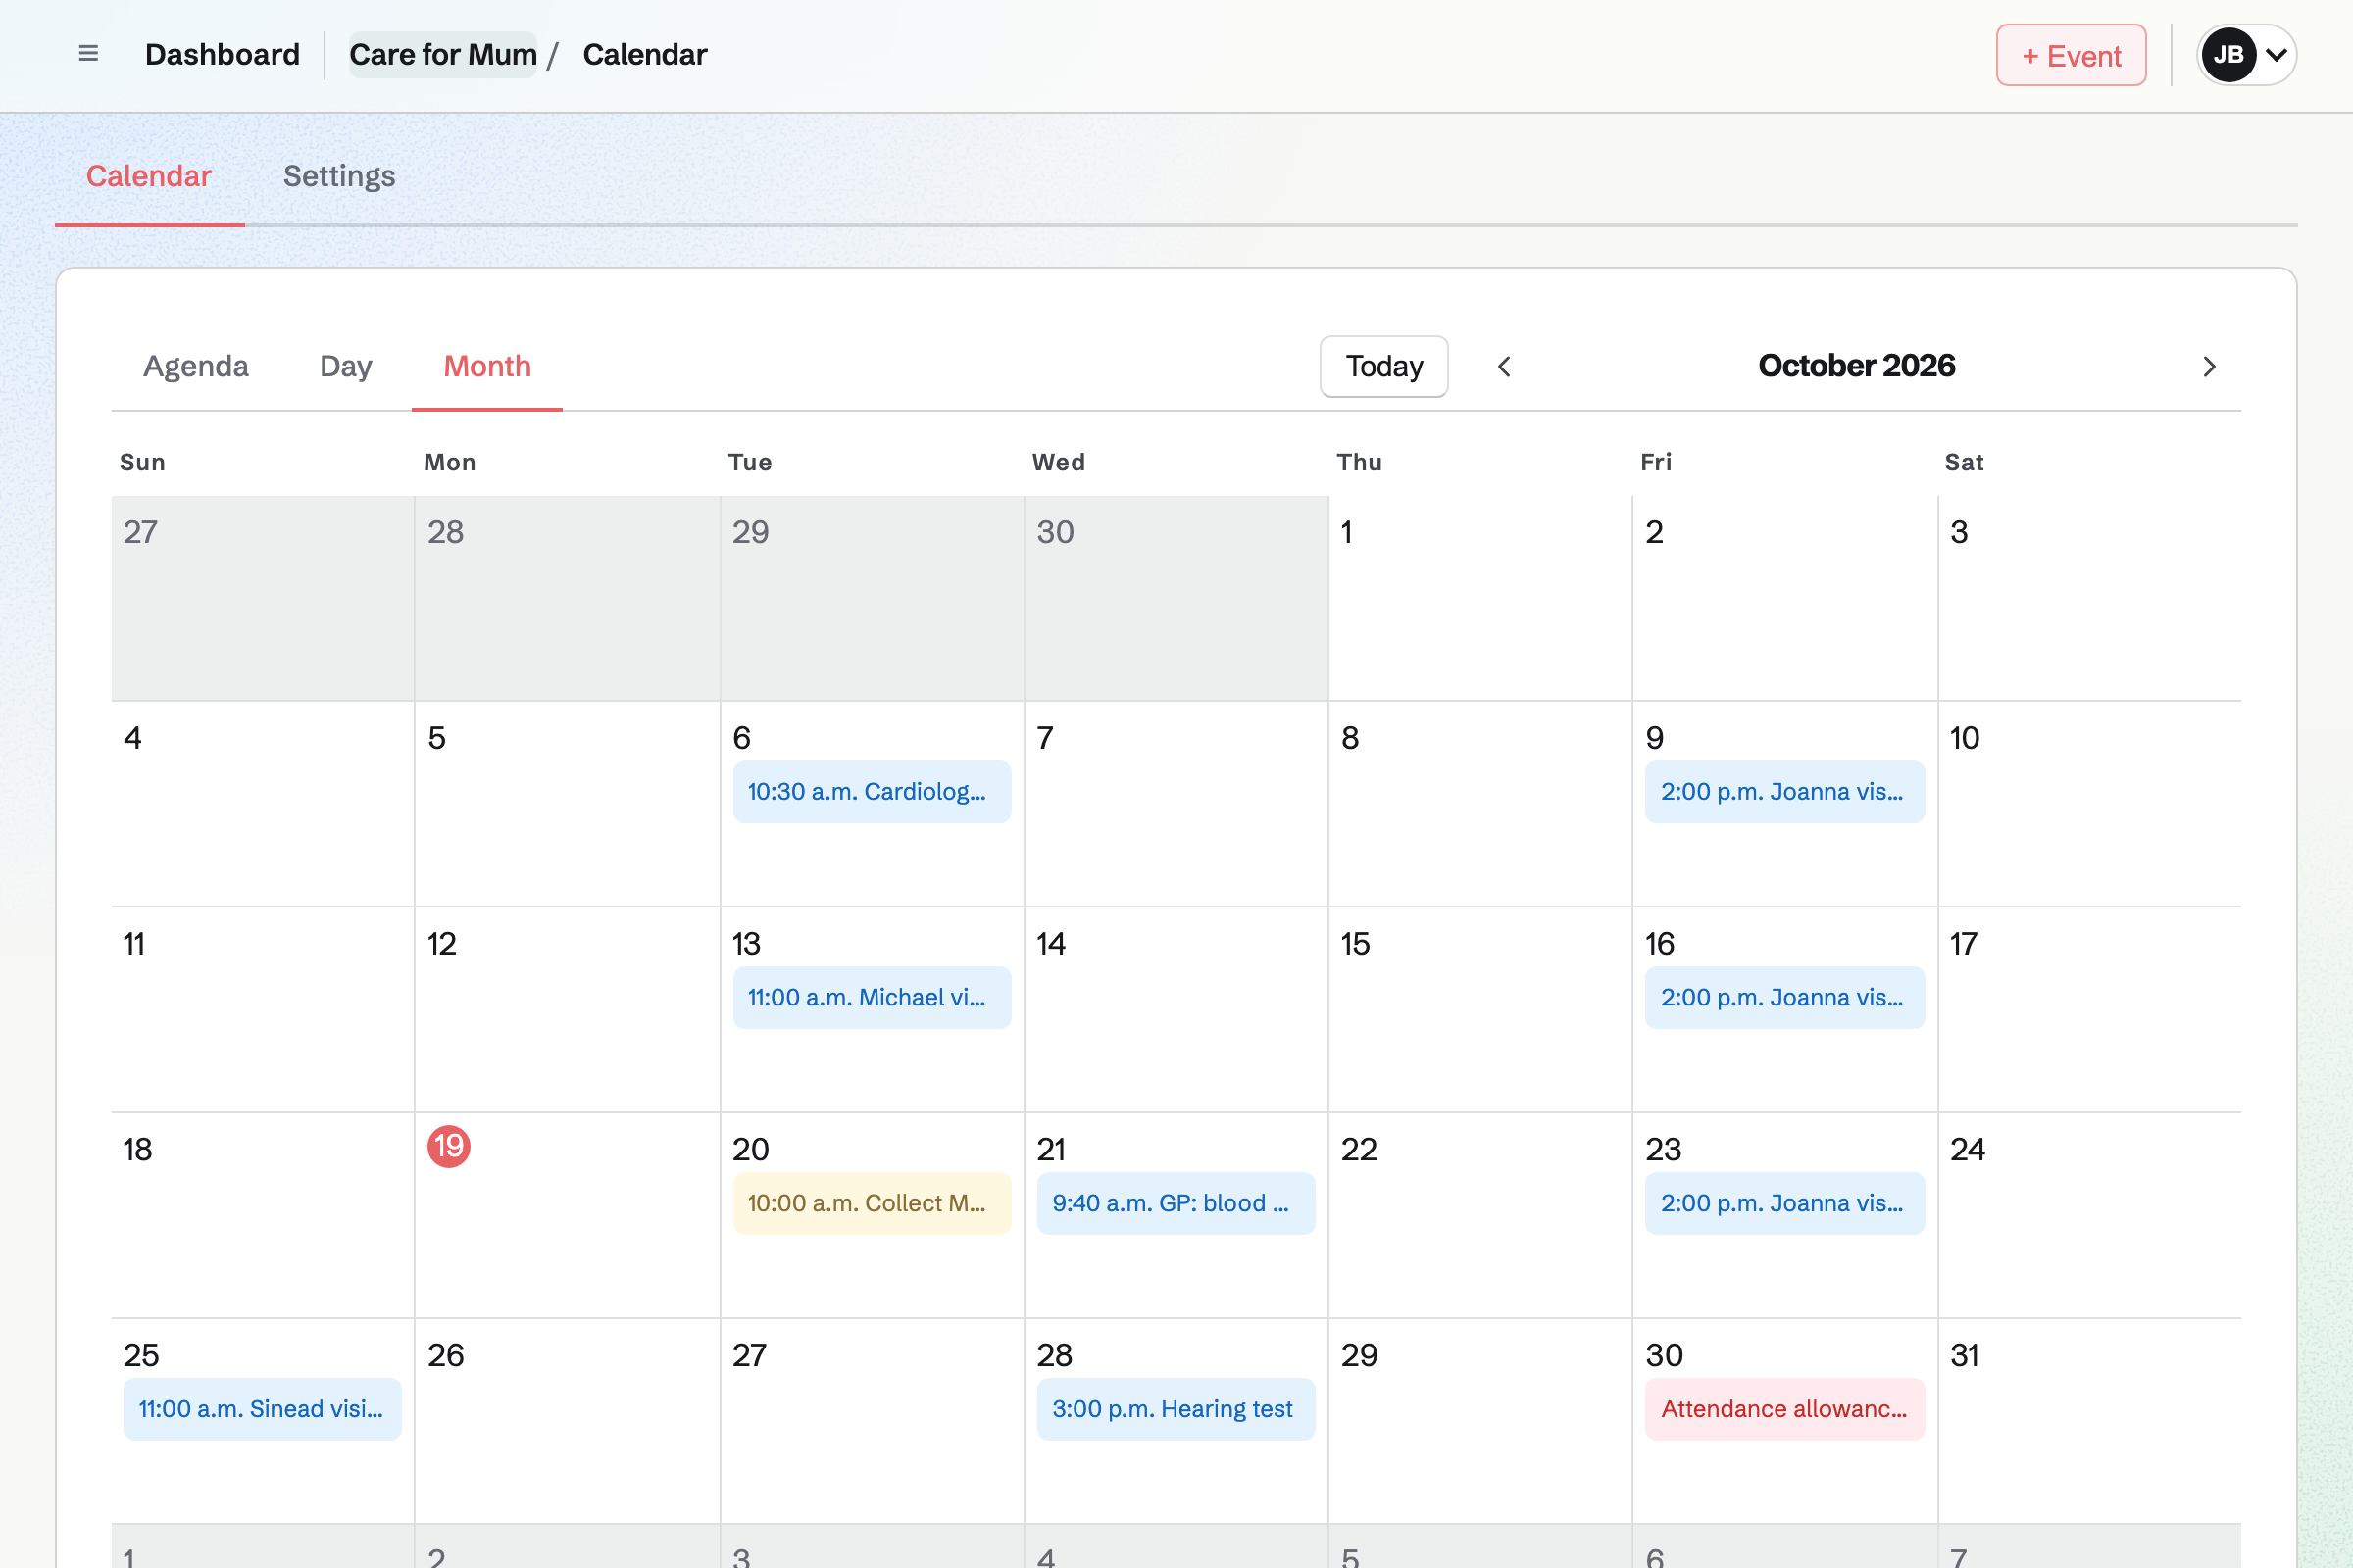This screenshot has width=2353, height=1568.
Task: Switch to the Settings tab
Action: (339, 176)
